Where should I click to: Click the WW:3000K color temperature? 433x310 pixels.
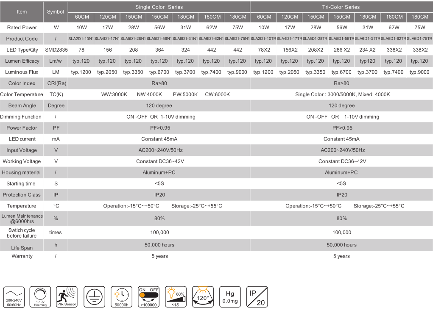(x=114, y=94)
